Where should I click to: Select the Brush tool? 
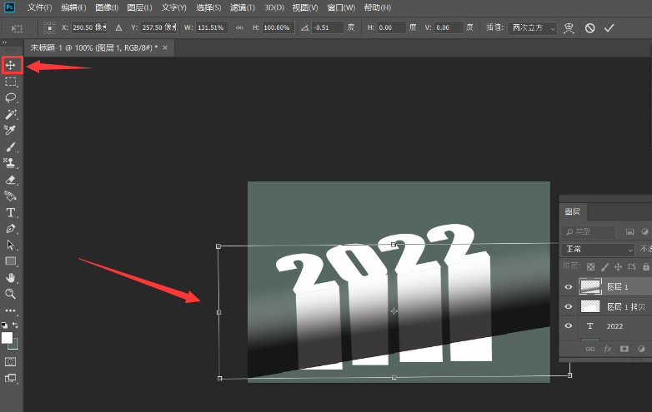tap(11, 146)
